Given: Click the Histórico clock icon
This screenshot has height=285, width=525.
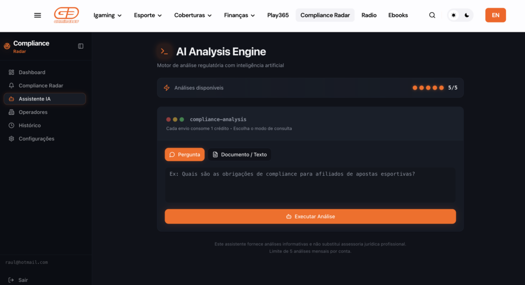Looking at the screenshot, I should (11, 126).
